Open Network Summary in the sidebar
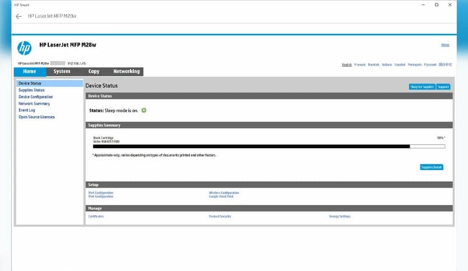 (34, 104)
